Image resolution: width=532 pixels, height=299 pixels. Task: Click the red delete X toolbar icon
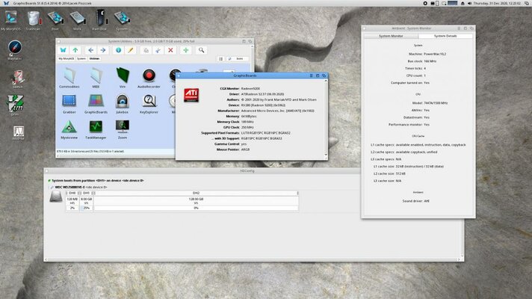170,49
